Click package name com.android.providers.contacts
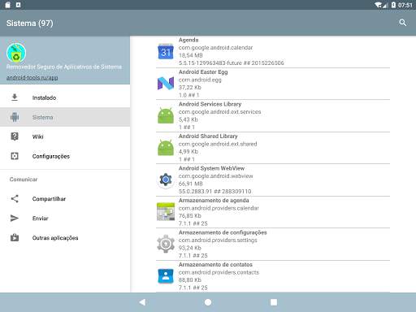The width and height of the screenshot is (416, 312). 219,272
